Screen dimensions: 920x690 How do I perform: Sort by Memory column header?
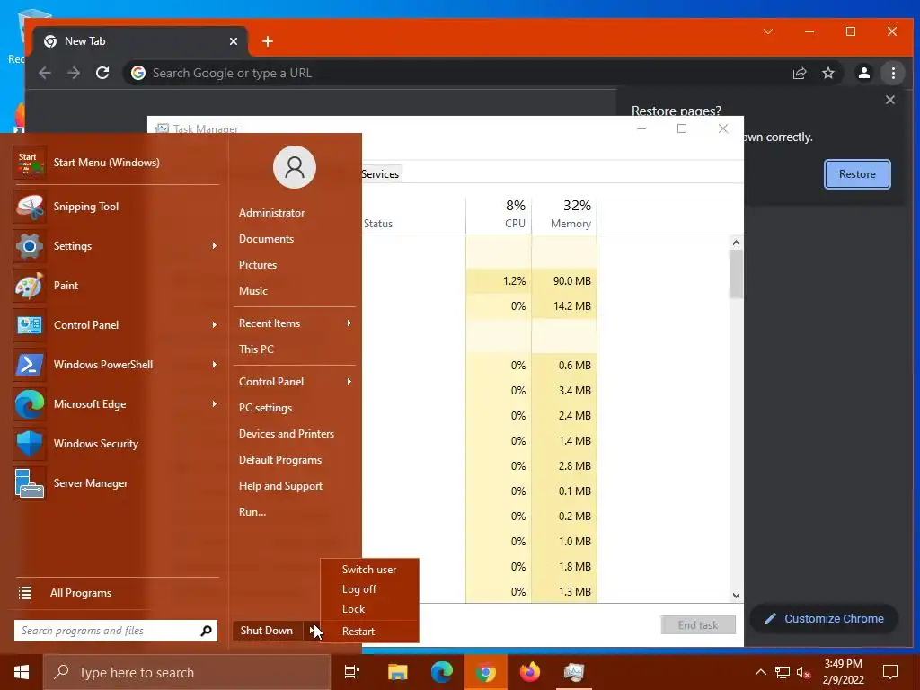(564, 214)
